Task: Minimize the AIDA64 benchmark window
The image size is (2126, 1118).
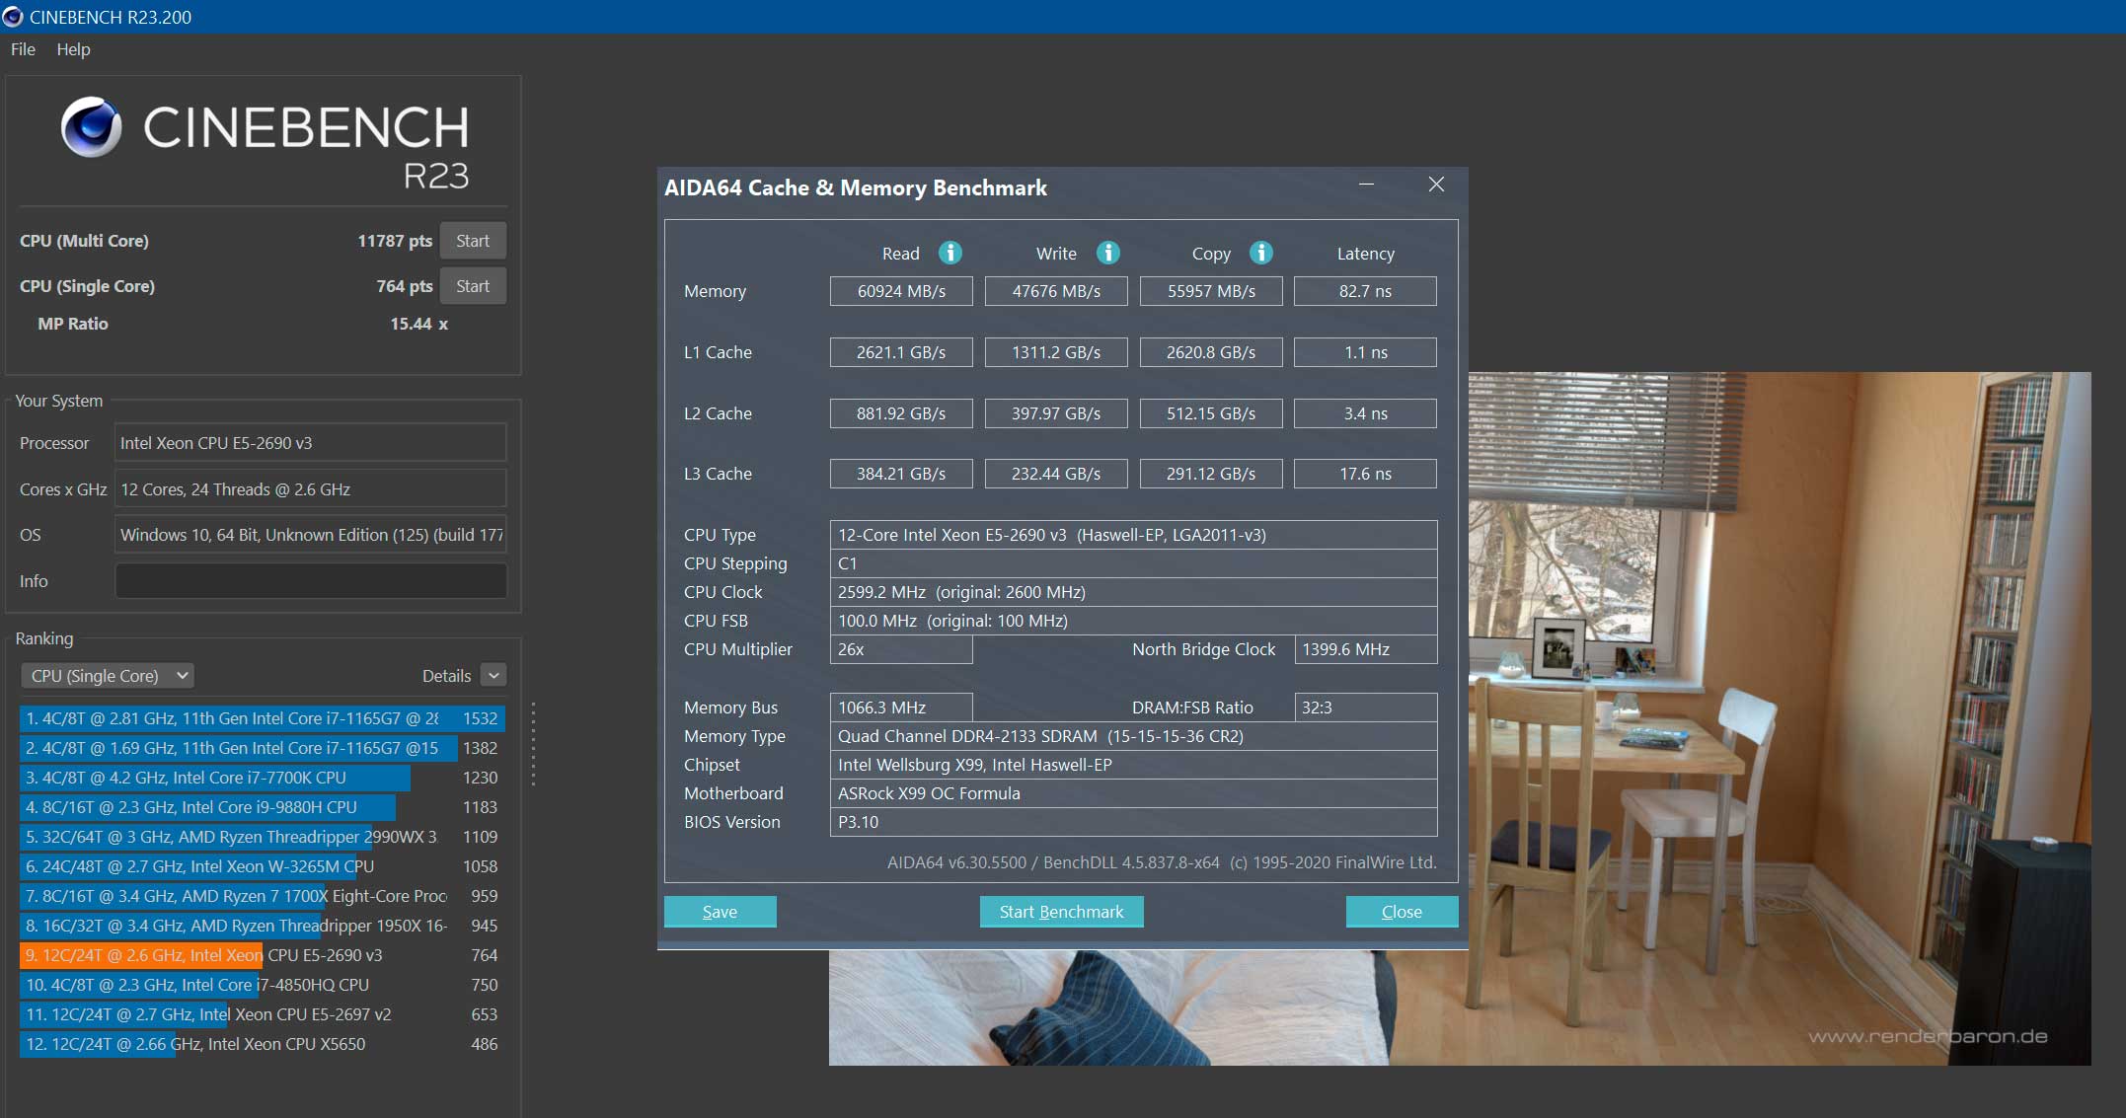Action: [1366, 185]
